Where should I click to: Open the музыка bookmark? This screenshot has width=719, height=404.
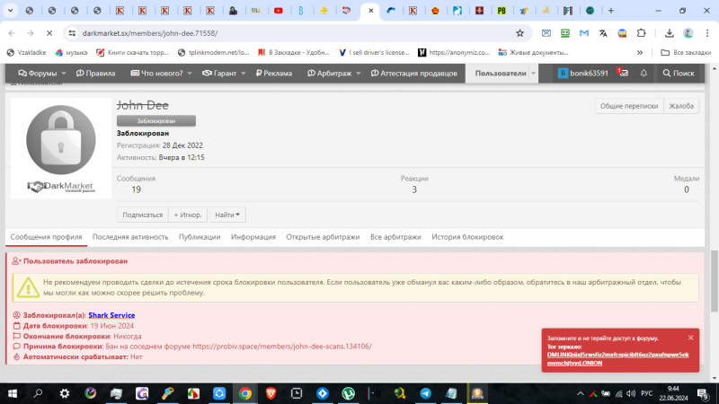coord(71,53)
